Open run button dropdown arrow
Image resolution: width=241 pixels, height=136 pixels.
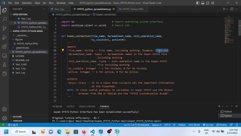pos(227,9)
